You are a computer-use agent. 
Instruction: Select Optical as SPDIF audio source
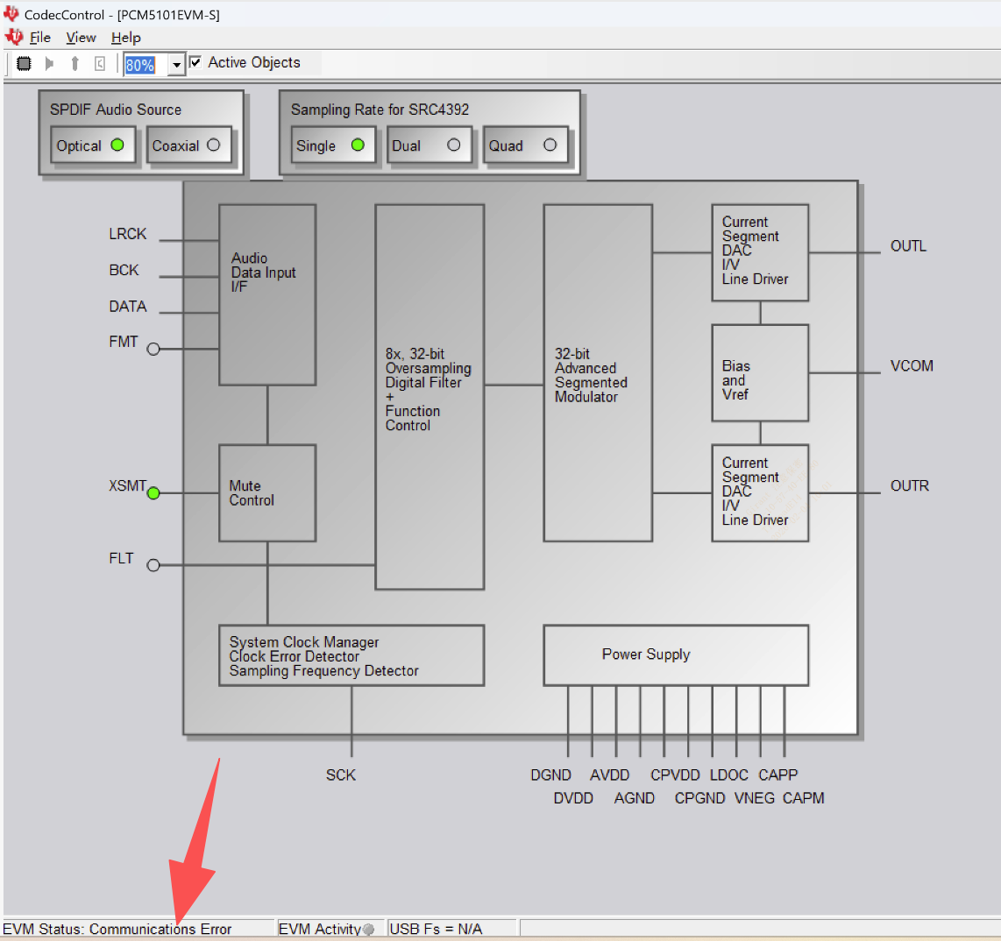[x=93, y=145]
